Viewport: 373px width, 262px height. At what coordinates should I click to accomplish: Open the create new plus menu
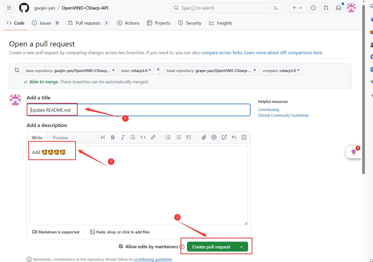(297, 8)
